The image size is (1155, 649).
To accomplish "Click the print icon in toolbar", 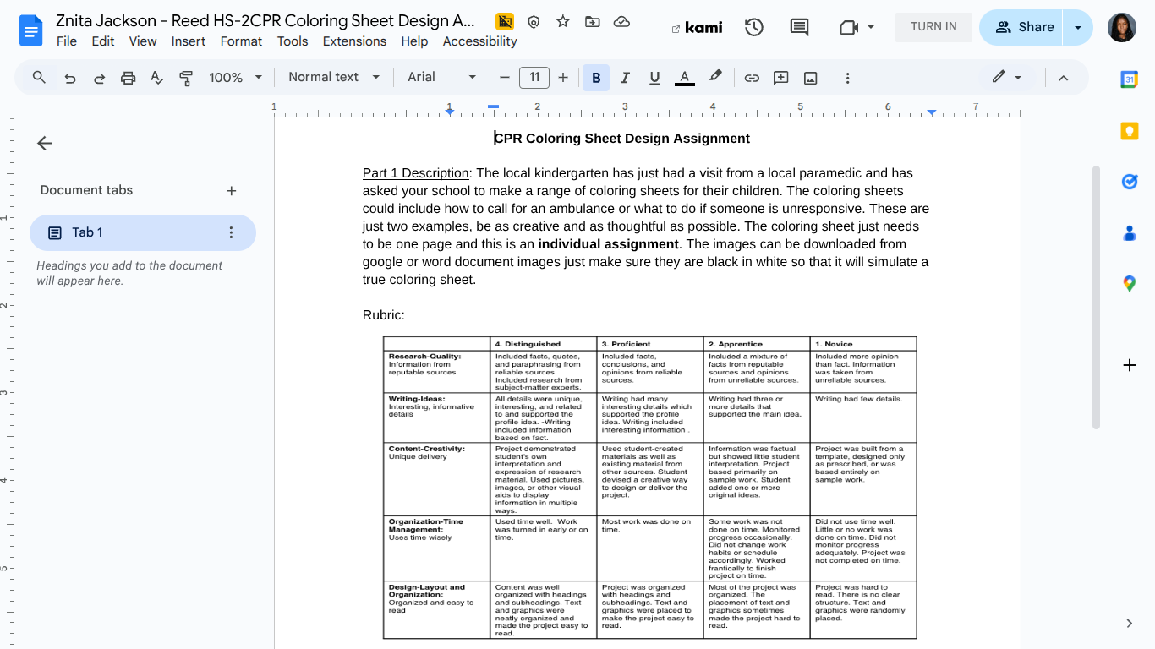I will click(x=128, y=78).
